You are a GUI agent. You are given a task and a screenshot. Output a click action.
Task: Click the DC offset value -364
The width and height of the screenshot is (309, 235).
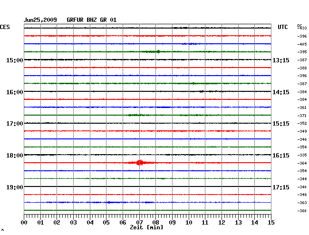coord(302,163)
